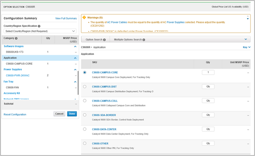Open the C9600-CAMPUS-DIST SKU link
Screen dimensions: 255x156
[x=104, y=87]
